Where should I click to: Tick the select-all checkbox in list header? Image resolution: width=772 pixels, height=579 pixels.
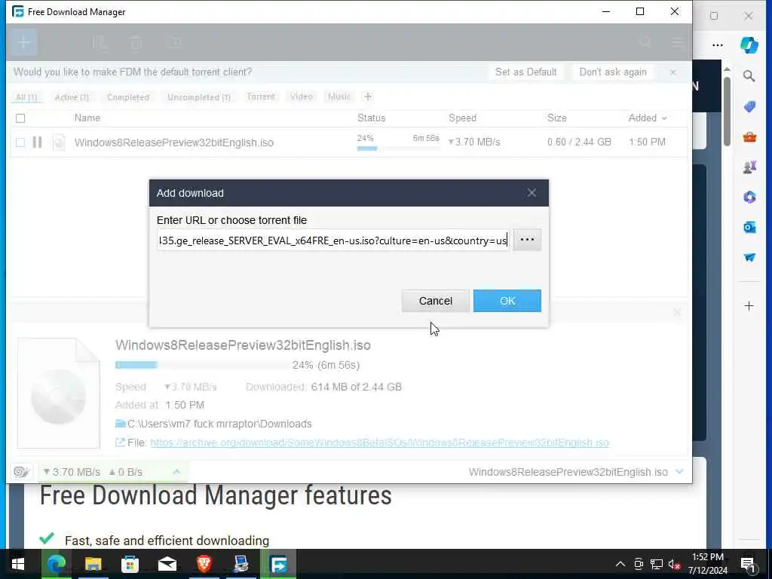click(20, 118)
